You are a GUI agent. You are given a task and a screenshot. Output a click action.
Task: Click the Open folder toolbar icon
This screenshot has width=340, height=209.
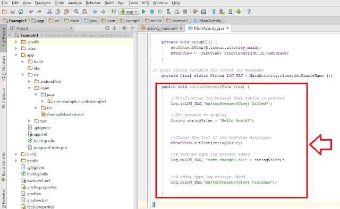4,12
